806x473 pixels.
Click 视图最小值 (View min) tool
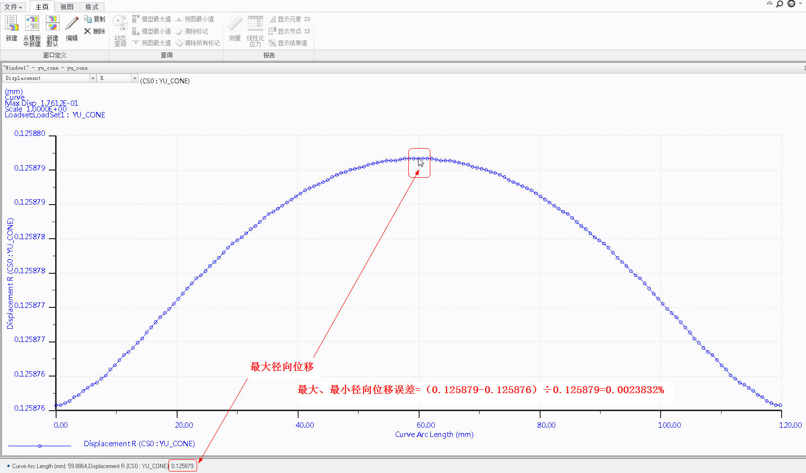195,19
